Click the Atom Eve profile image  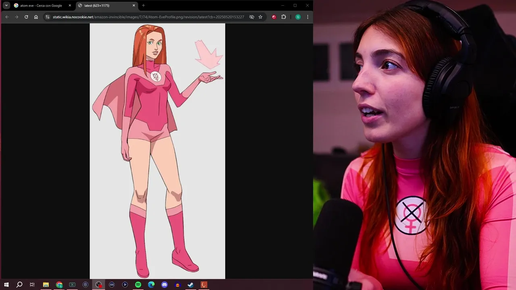(x=157, y=151)
